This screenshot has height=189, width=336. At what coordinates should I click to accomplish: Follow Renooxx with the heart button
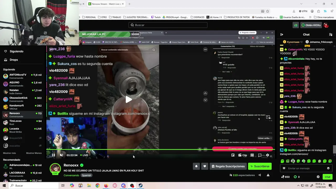[x=205, y=166]
